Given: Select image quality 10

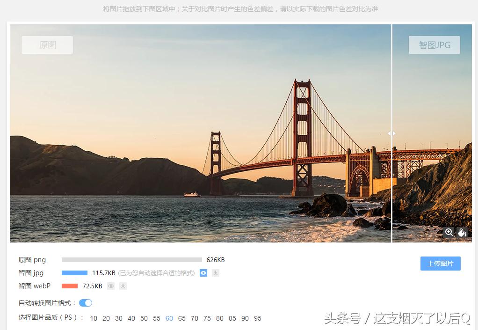Looking at the screenshot, I should click(93, 318).
